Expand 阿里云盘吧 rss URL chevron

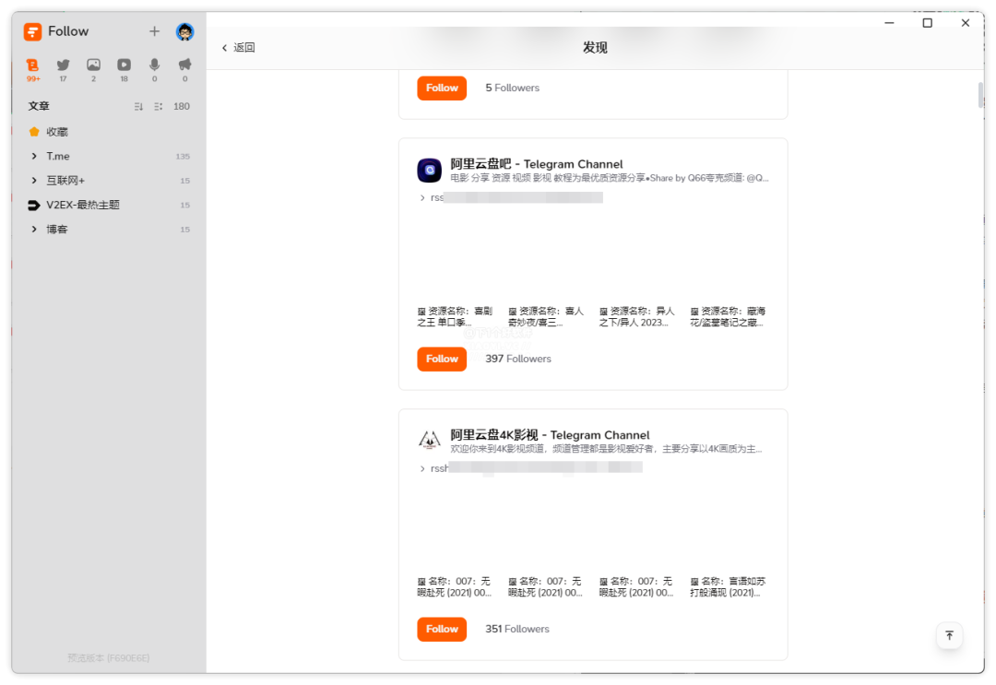coord(422,198)
